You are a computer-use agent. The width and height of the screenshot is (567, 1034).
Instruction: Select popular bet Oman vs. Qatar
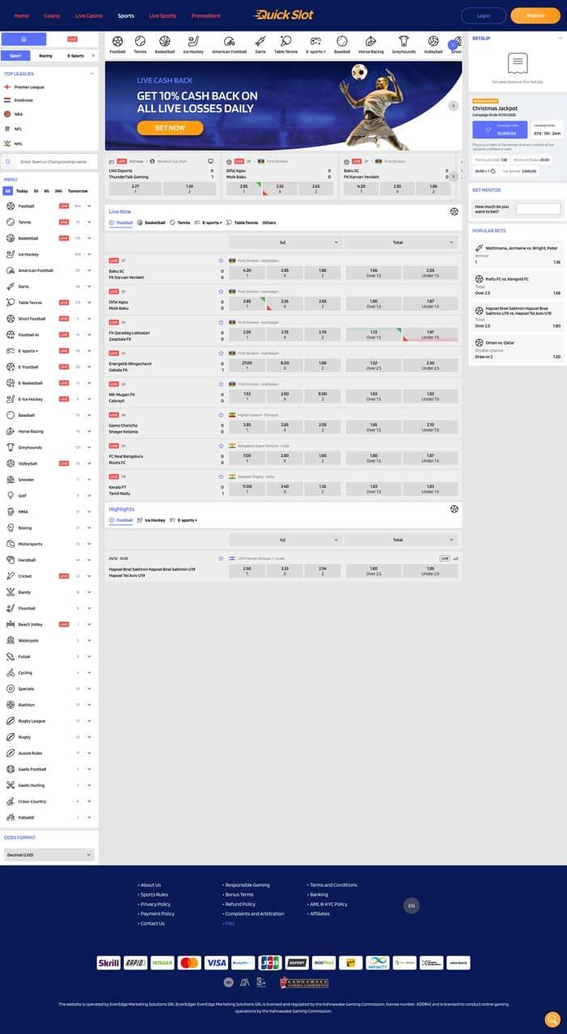tap(518, 350)
